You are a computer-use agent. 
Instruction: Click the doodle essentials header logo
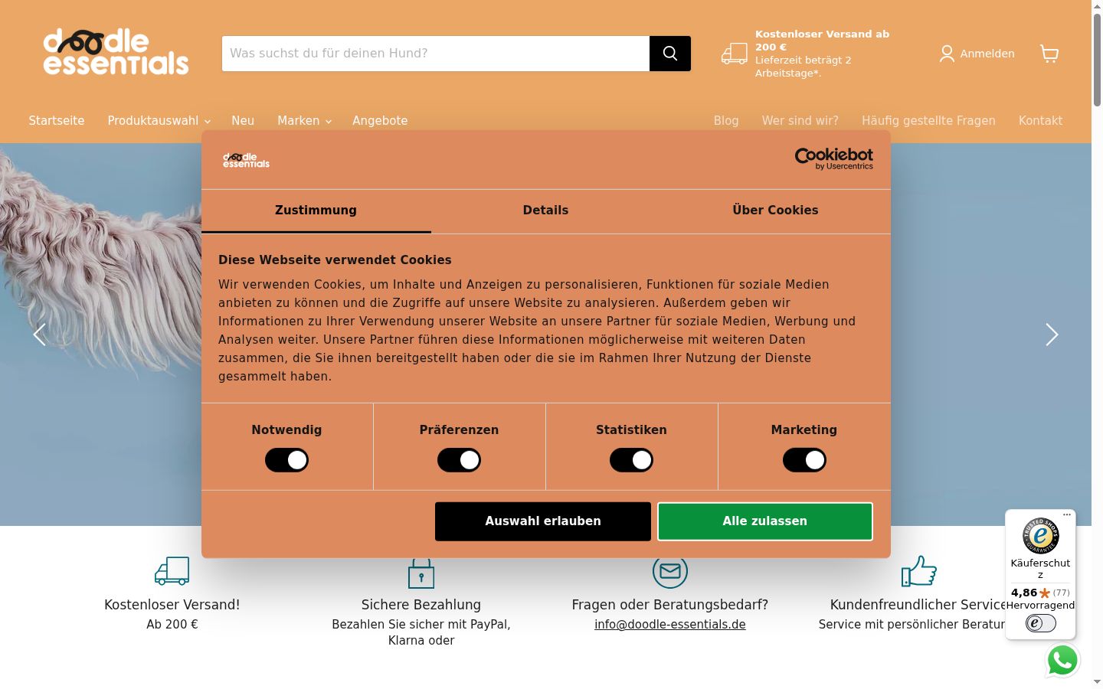click(116, 52)
